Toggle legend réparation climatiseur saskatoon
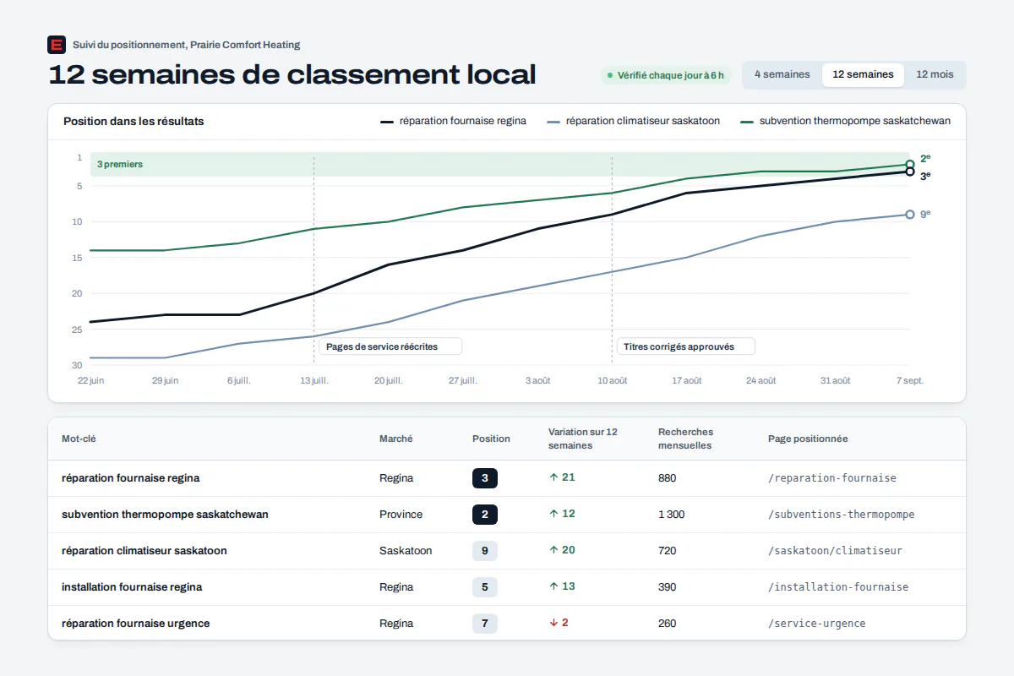Image resolution: width=1014 pixels, height=676 pixels. (x=634, y=121)
